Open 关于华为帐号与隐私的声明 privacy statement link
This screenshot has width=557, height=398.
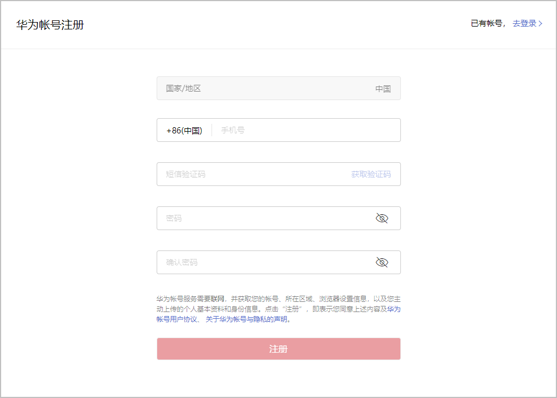(246, 319)
